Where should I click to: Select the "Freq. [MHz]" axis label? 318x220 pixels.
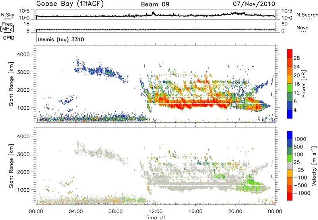pos(7,27)
